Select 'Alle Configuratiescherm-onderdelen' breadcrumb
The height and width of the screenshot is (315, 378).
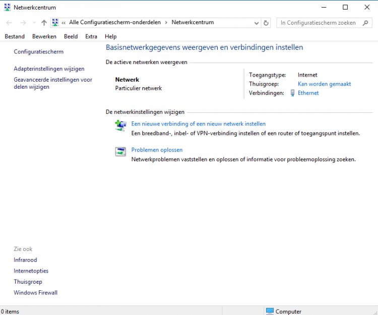116,23
